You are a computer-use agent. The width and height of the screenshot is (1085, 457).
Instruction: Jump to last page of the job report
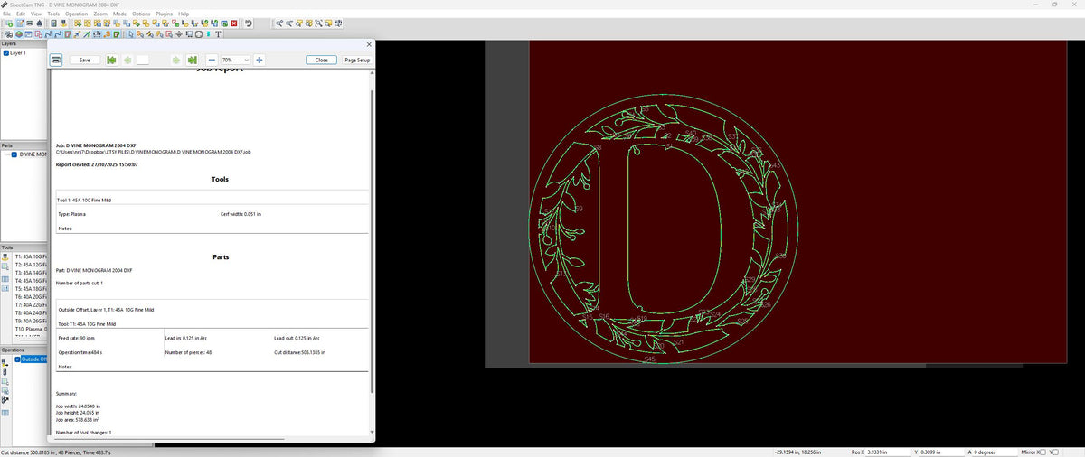tap(192, 60)
